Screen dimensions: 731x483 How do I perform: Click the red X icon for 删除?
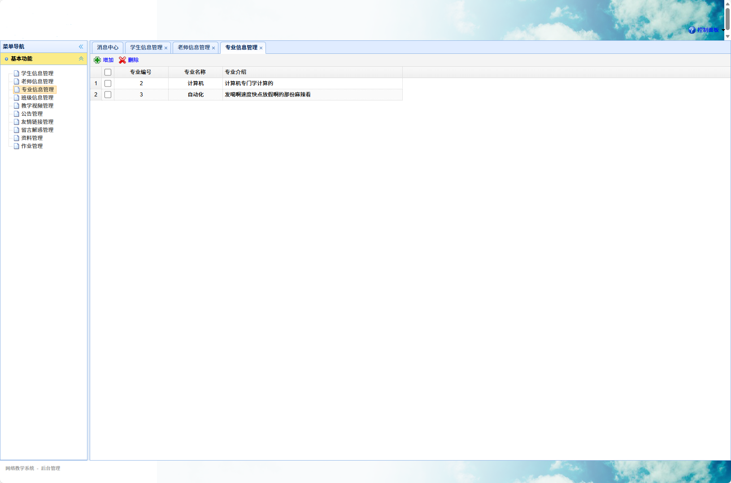pos(122,60)
